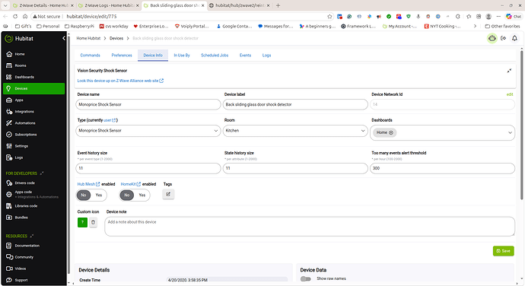The width and height of the screenshot is (525, 286).
Task: Click the green Save button
Action: click(x=503, y=251)
